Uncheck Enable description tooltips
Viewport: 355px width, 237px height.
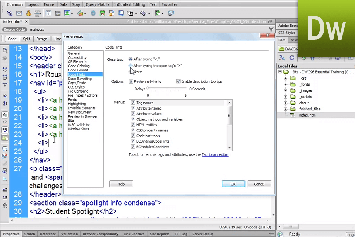(178, 81)
